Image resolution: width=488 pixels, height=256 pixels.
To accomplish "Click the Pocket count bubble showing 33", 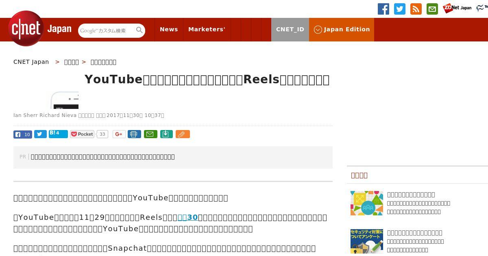I will click(102, 134).
